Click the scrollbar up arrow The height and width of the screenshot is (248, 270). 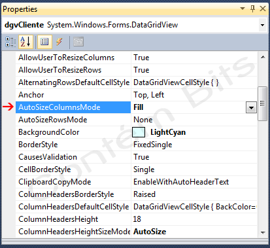tap(263, 57)
